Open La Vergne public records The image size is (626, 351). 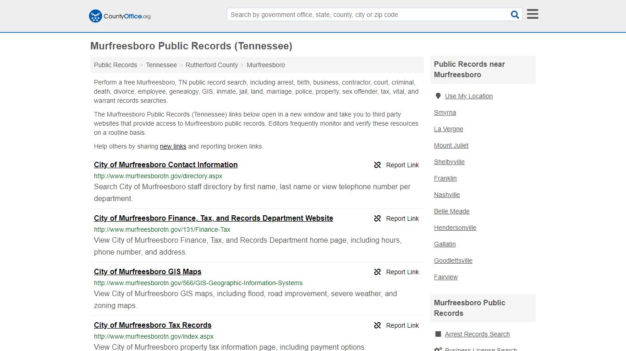click(449, 129)
